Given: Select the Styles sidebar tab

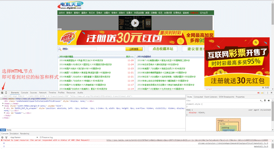Looking at the screenshot, I should point(189,97).
